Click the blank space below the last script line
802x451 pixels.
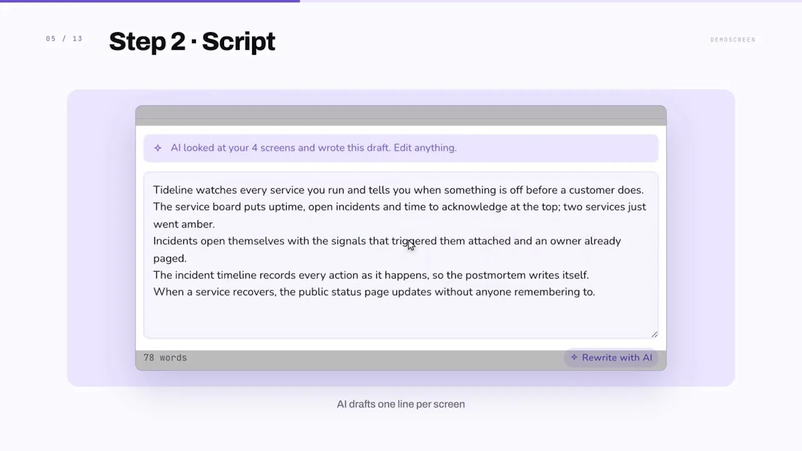click(x=400, y=318)
